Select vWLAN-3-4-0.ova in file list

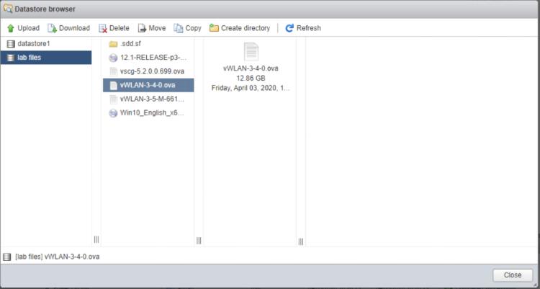(148, 85)
